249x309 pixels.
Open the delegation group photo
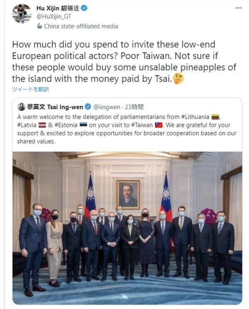[x=127, y=228]
